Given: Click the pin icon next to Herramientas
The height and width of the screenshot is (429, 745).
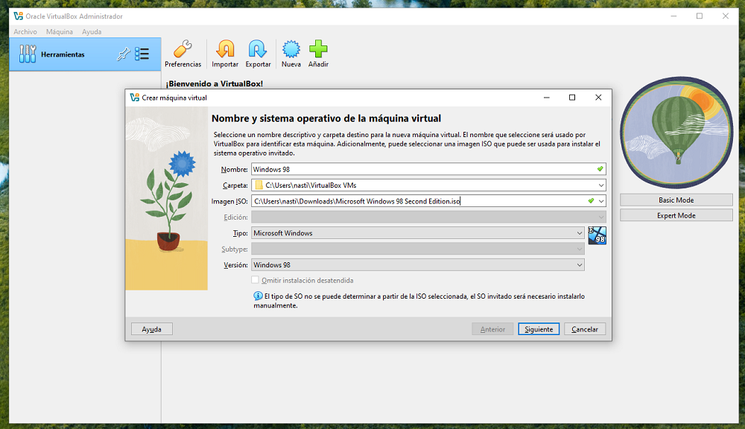Looking at the screenshot, I should click(125, 54).
